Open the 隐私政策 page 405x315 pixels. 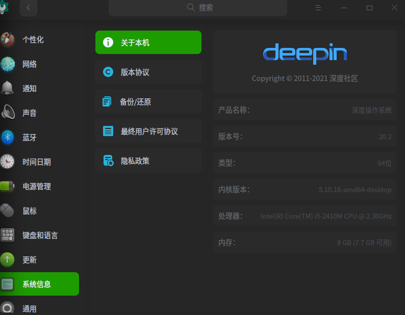(x=148, y=161)
